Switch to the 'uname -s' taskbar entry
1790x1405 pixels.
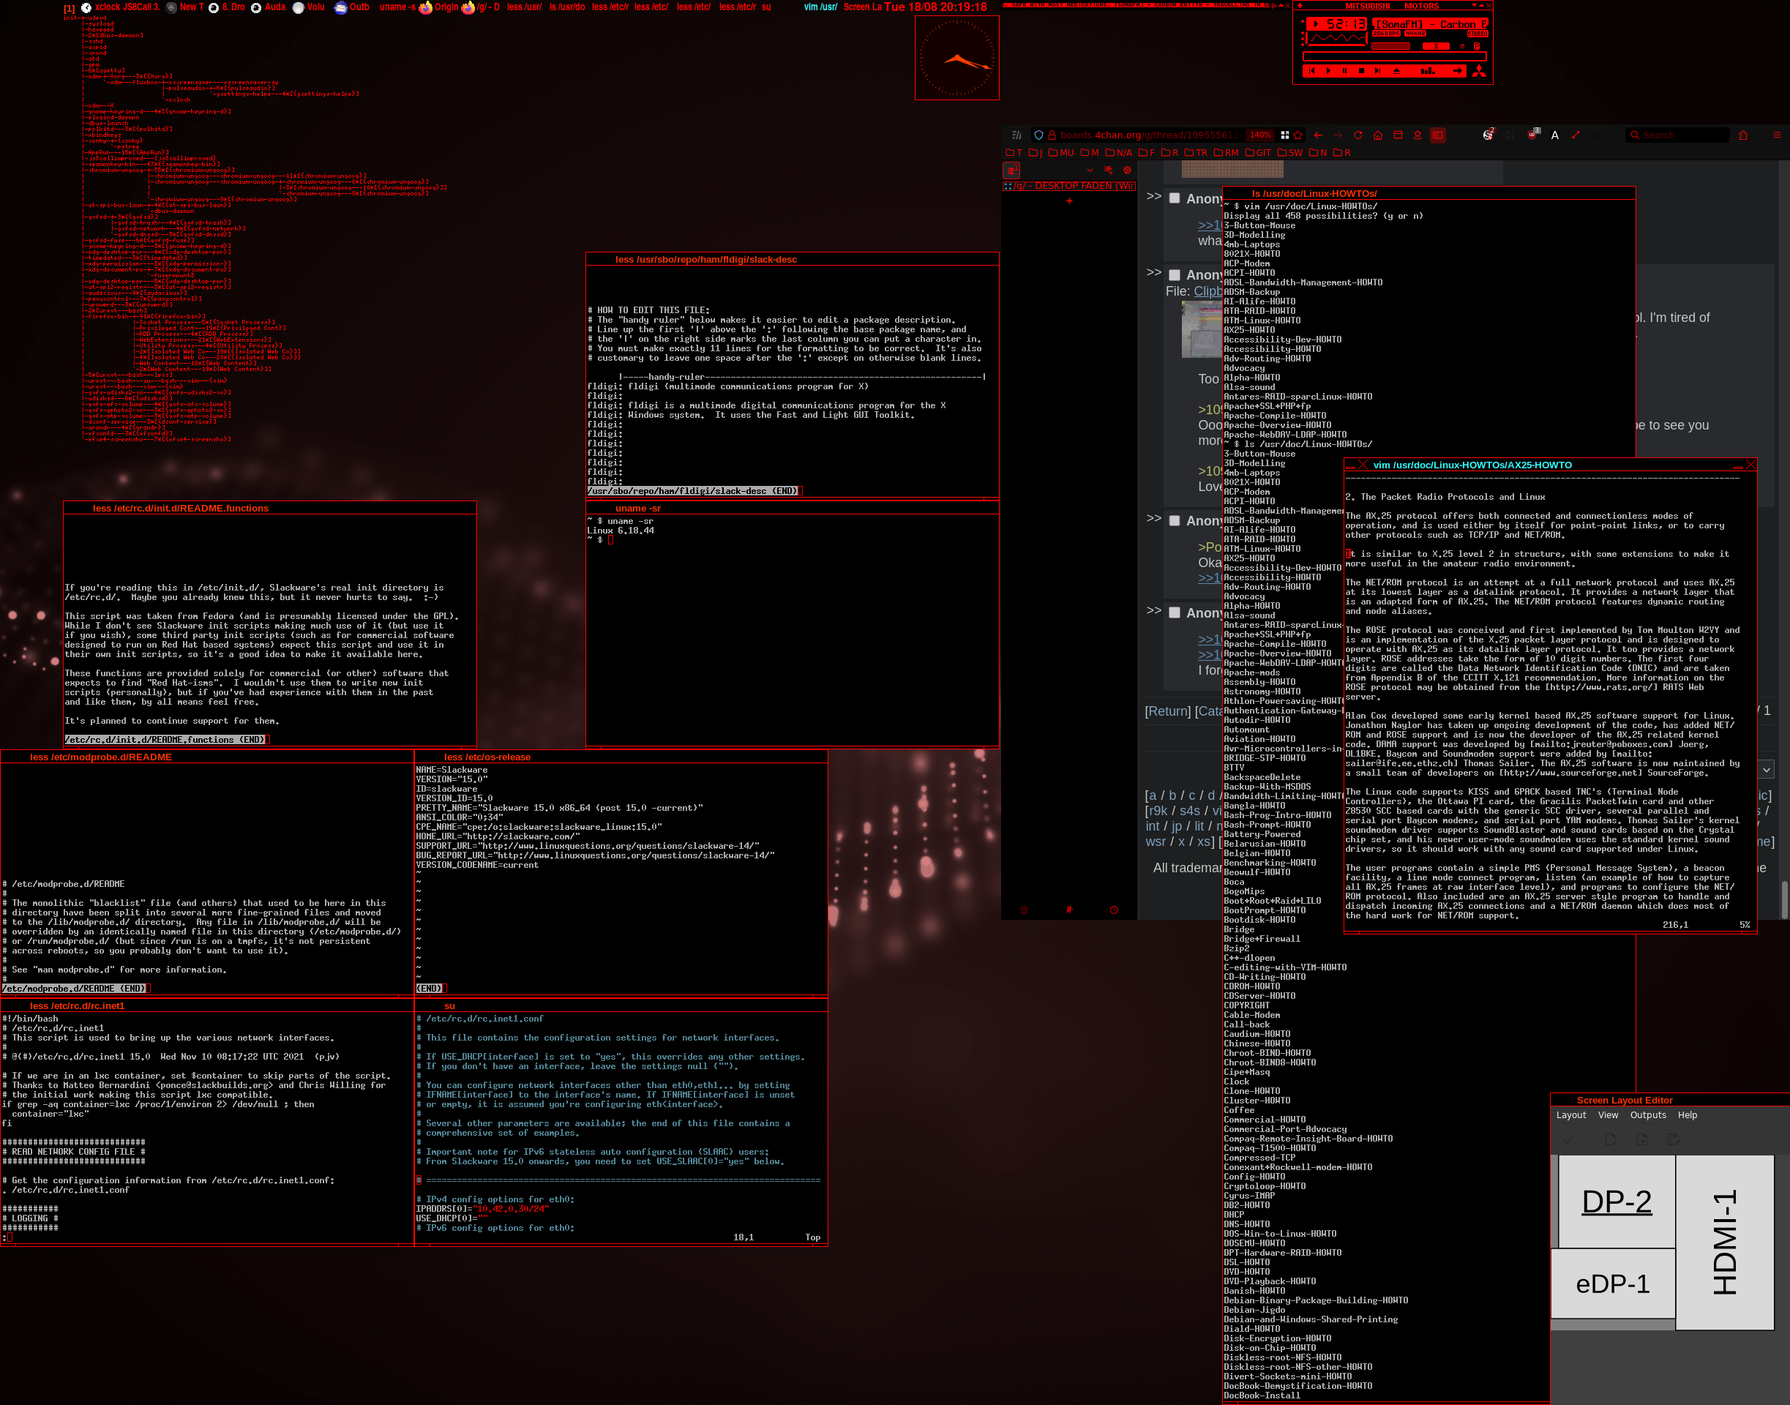[x=397, y=7]
